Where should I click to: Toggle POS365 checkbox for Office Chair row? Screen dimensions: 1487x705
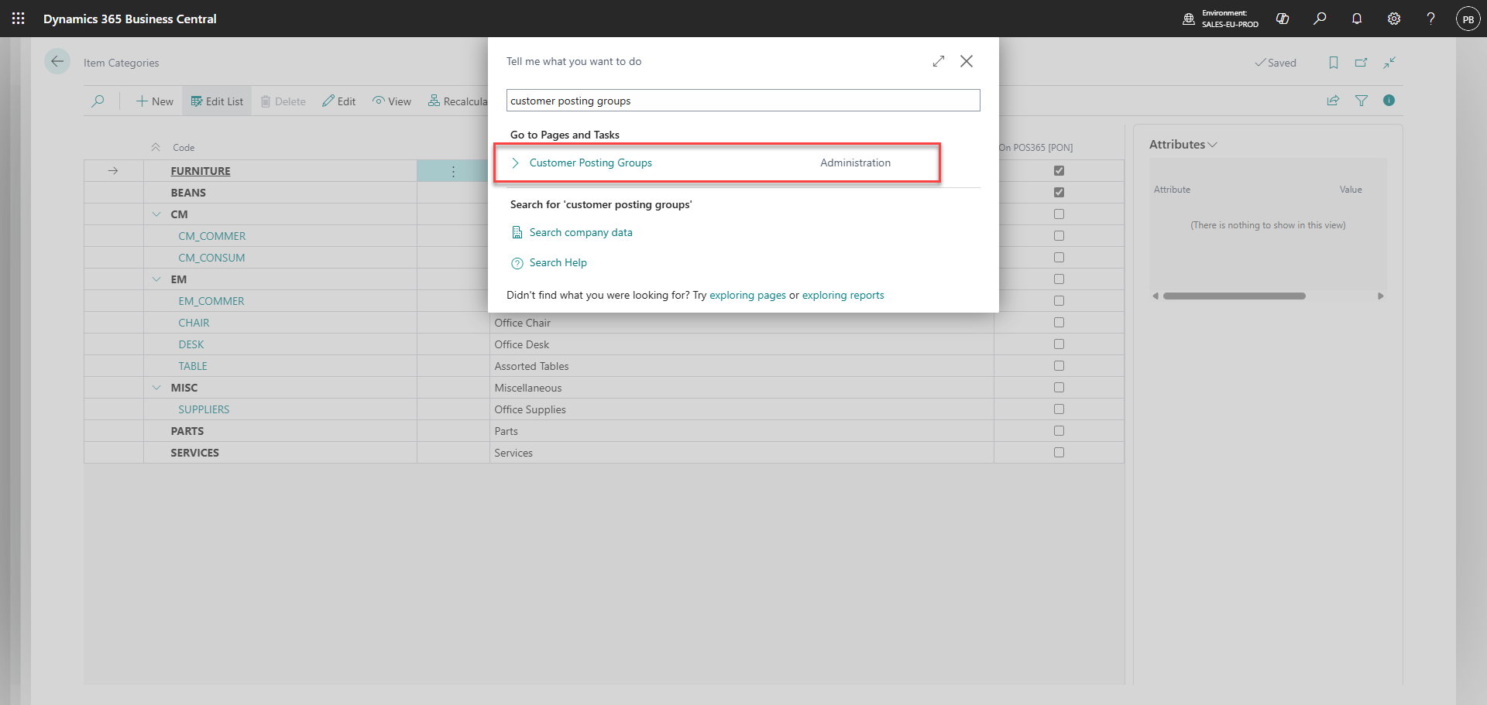coord(1059,323)
